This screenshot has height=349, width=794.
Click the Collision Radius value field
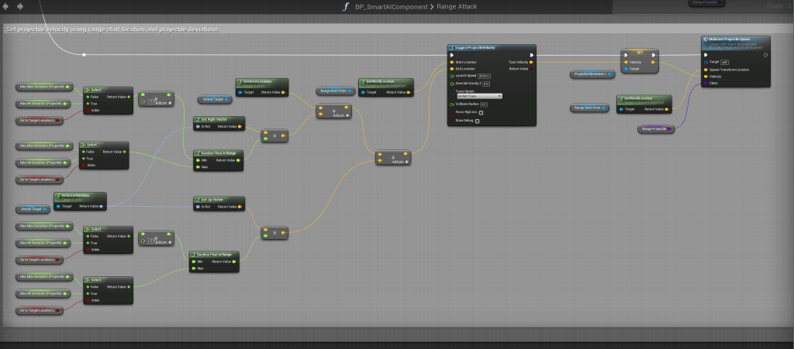pos(484,104)
